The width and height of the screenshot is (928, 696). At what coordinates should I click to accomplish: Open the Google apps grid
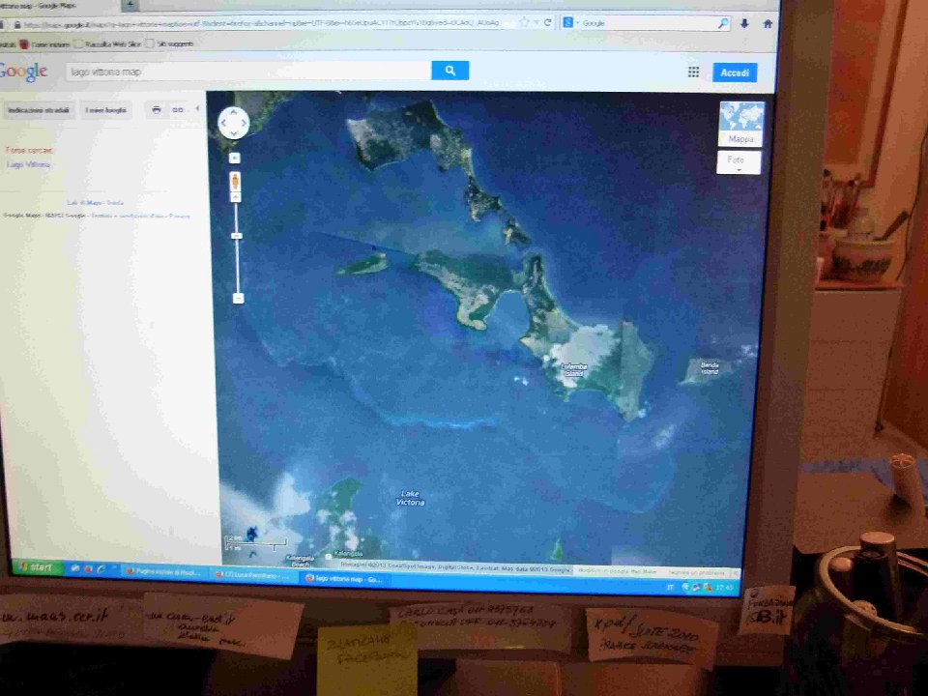pyautogui.click(x=693, y=72)
